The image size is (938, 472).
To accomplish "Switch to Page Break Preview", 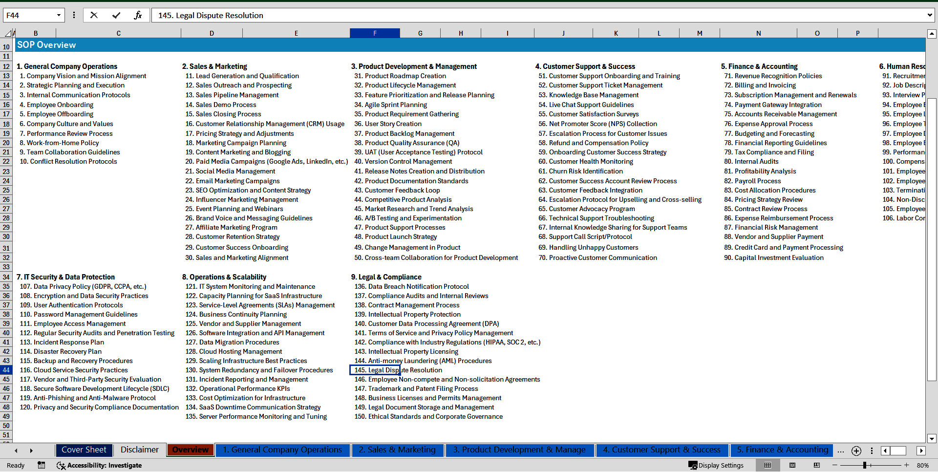I will (816, 465).
